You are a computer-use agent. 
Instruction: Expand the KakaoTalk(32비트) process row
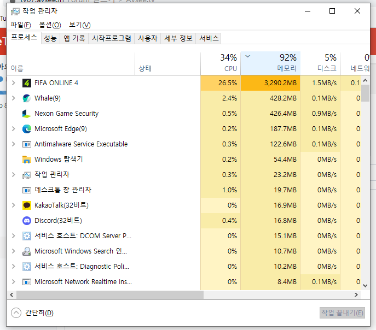tap(14, 205)
